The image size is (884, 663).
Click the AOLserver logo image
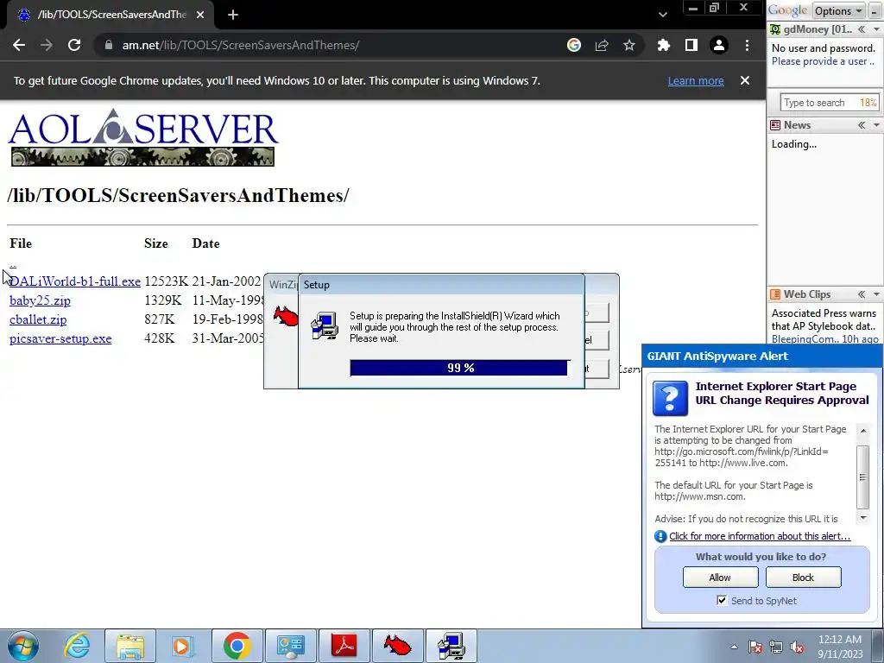(x=143, y=137)
